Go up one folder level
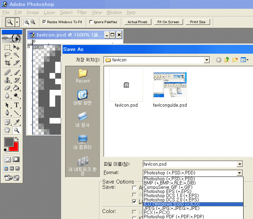 227,60
